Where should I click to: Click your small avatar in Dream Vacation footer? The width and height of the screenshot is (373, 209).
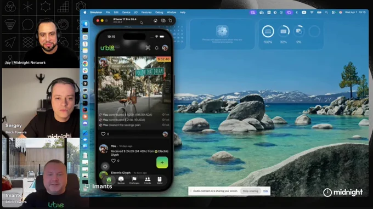[165, 134]
